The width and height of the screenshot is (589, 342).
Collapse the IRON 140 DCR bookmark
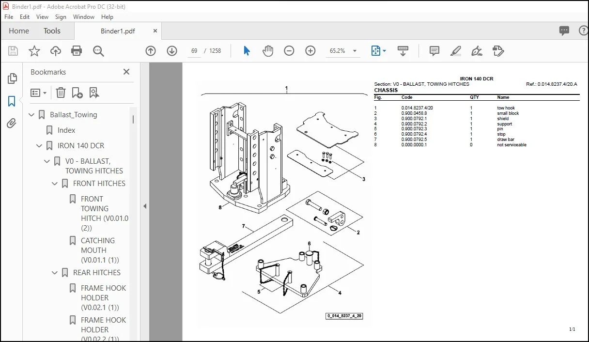coord(40,146)
